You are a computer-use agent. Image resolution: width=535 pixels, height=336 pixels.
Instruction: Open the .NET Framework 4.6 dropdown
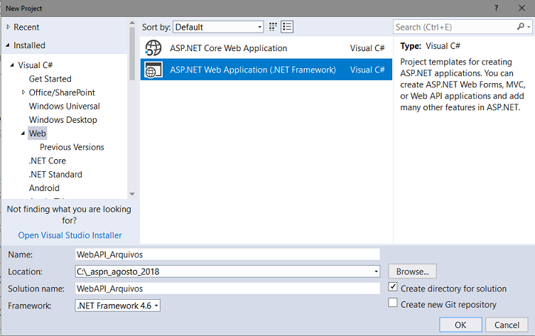[118, 305]
